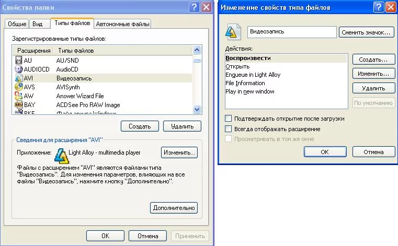
Task: Open help in Свойства папки title bar
Action: [x=194, y=7]
